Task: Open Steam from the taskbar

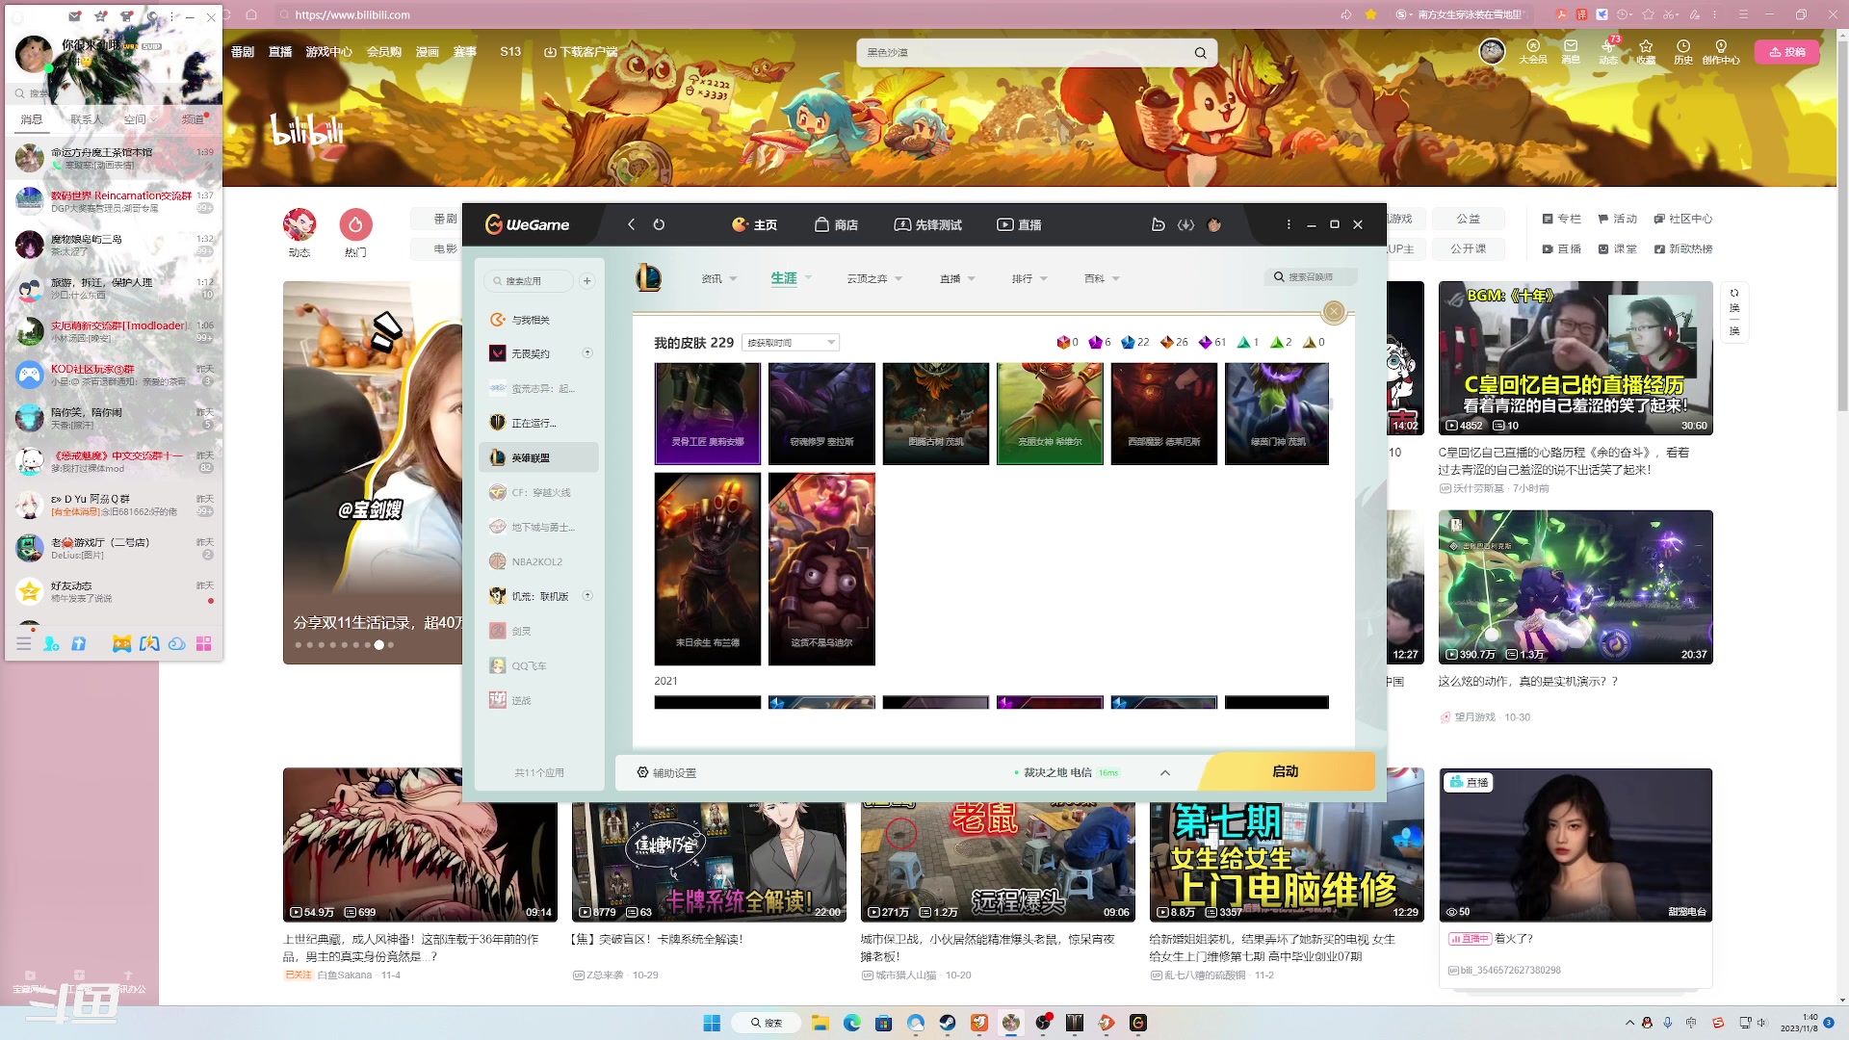Action: point(948,1023)
